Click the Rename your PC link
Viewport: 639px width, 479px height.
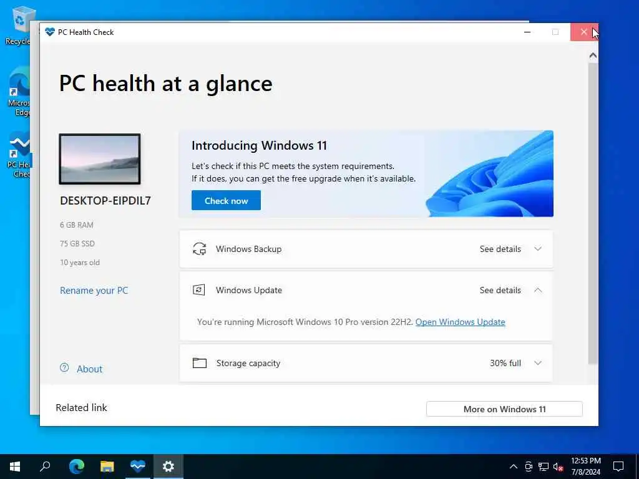pyautogui.click(x=94, y=291)
